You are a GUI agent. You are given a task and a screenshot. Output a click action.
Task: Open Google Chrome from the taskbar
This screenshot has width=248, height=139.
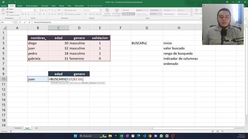[x=150, y=136]
